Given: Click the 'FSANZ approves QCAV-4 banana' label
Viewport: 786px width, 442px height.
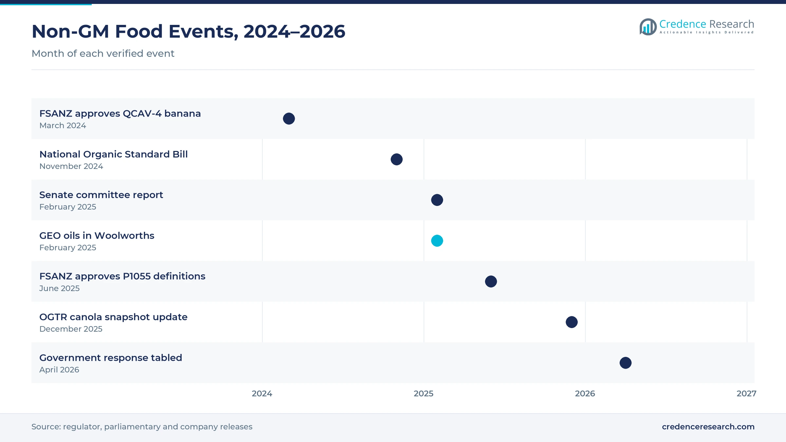Looking at the screenshot, I should pyautogui.click(x=120, y=114).
